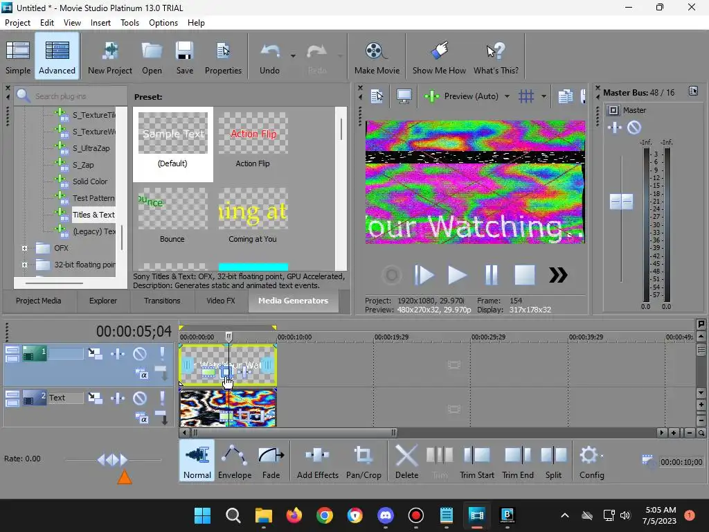Expand the OFX folder
Screen dimensions: 709x532
tap(24, 248)
